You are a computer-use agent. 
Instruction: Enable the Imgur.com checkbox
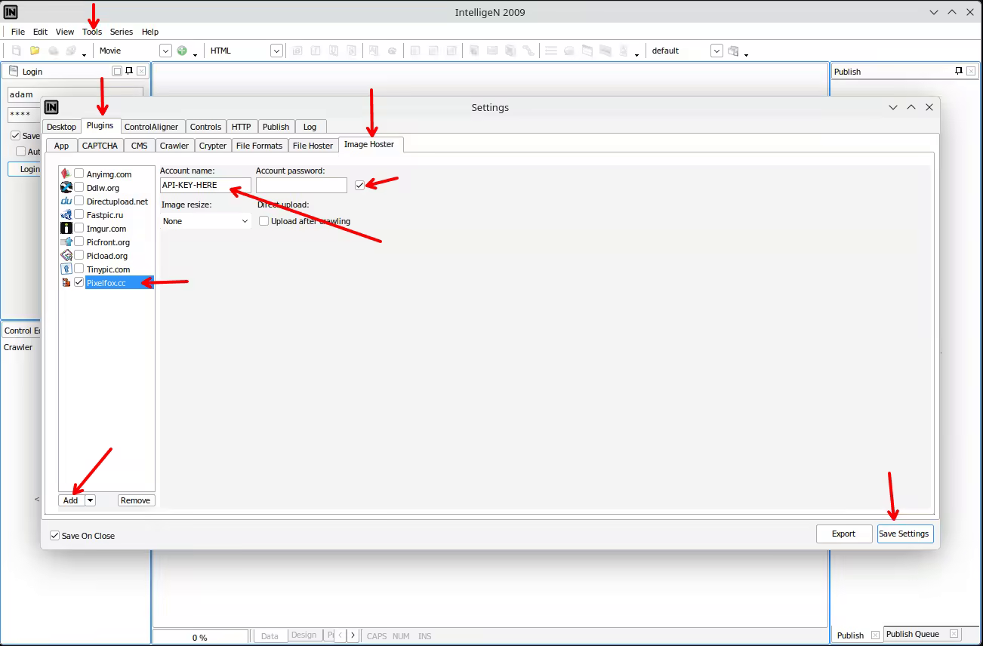[79, 229]
